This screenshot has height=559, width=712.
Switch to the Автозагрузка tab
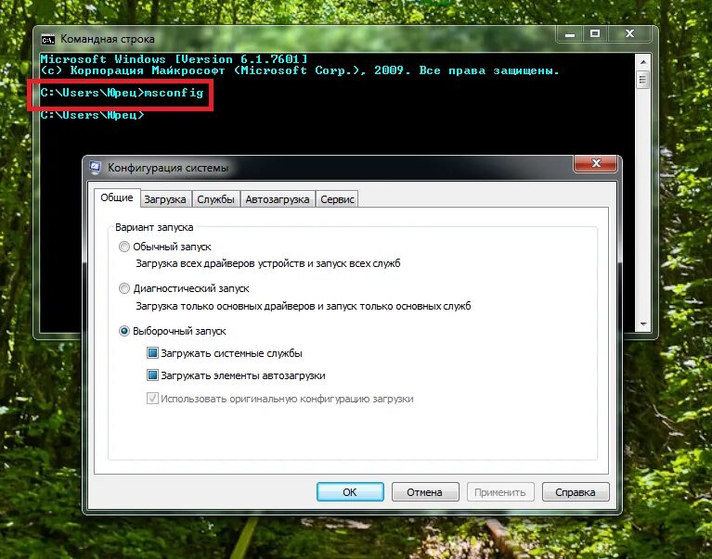pyautogui.click(x=278, y=199)
